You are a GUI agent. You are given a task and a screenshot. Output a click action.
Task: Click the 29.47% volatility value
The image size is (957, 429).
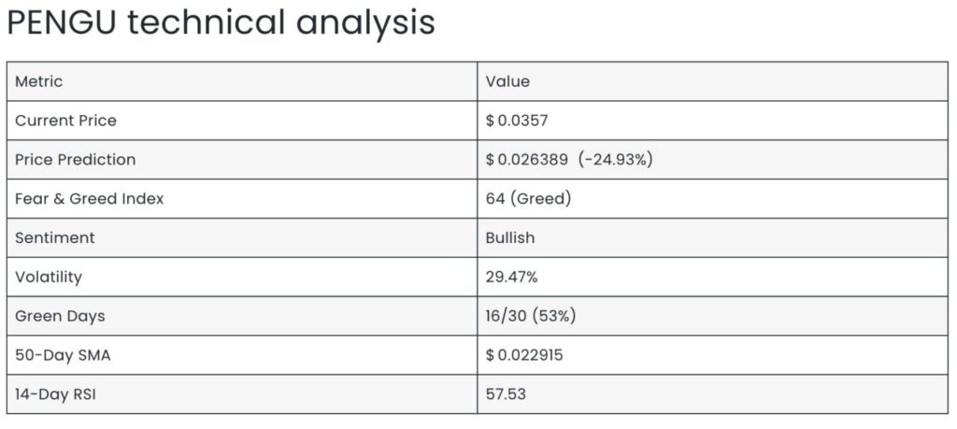[x=512, y=278]
